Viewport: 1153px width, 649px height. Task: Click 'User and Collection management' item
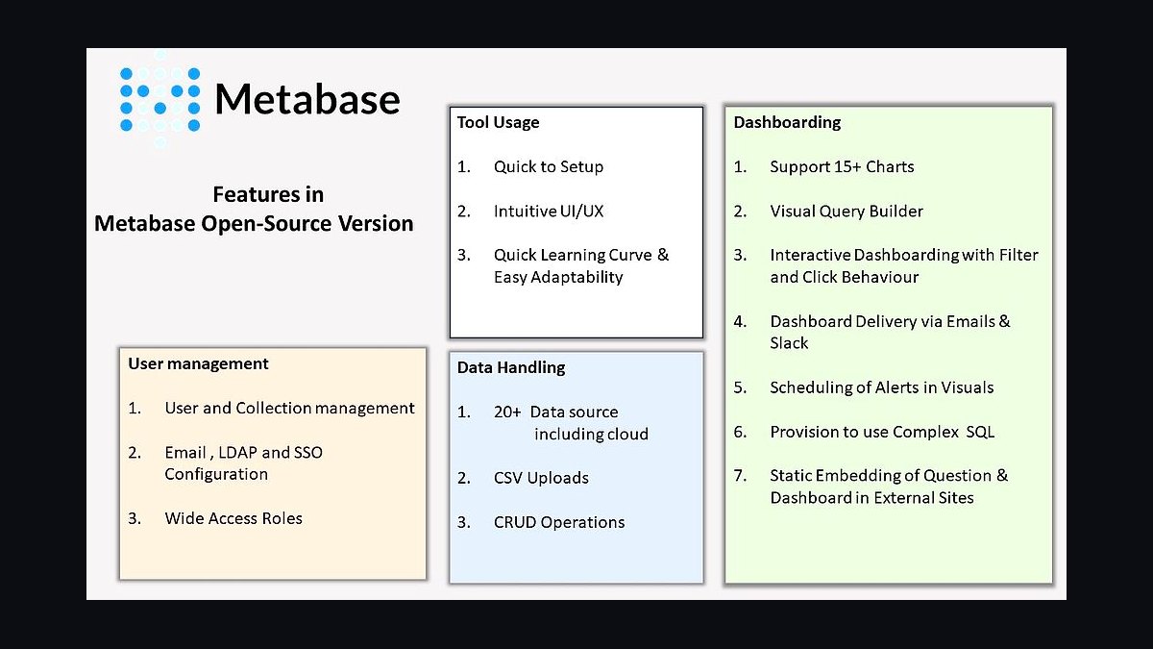[x=289, y=408]
